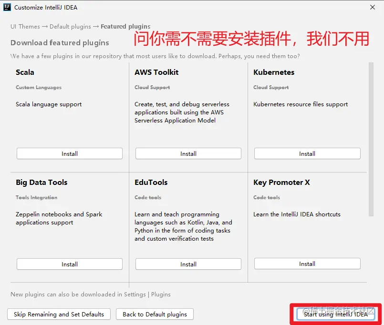Viewport: 384px width, 325px height.
Task: Install the Big Data Tools plugin
Action: click(x=70, y=264)
